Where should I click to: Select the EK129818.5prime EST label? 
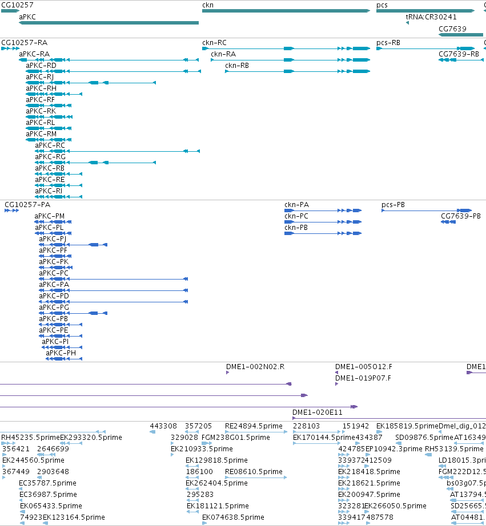pos(216,460)
